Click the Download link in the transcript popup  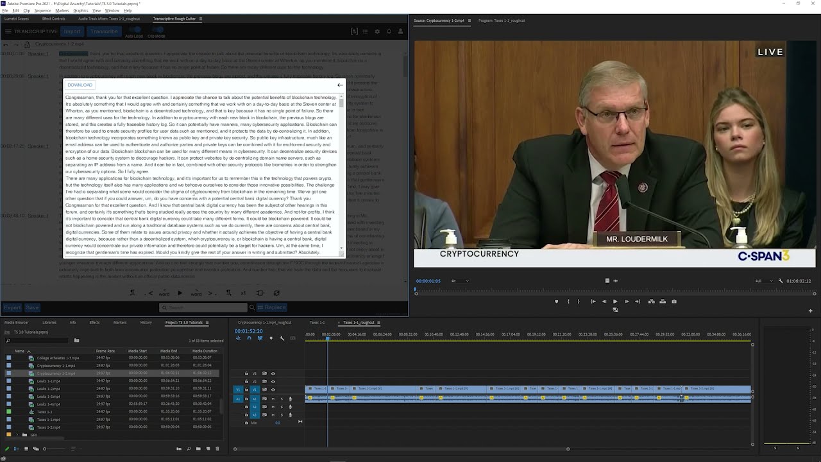(x=80, y=85)
